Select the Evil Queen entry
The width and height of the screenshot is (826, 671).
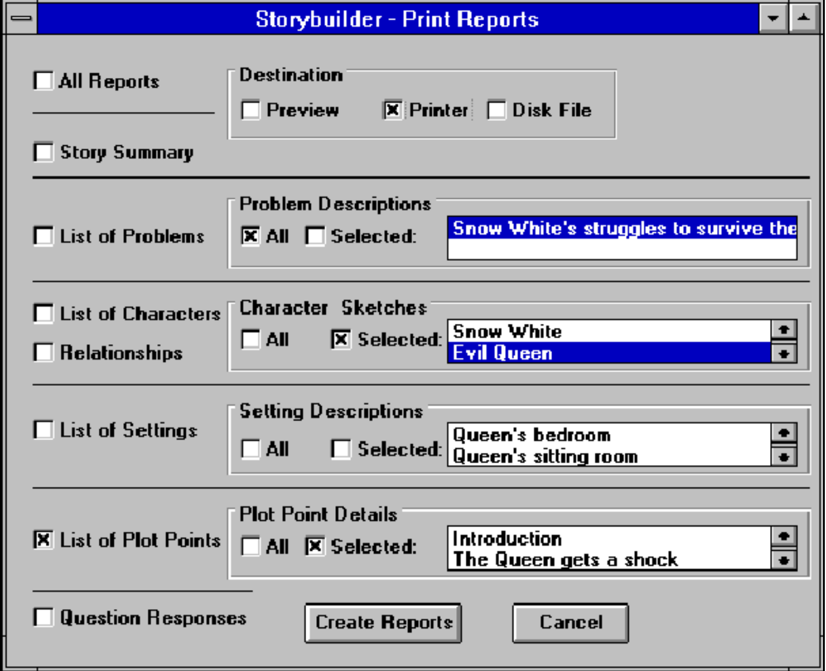pos(596,352)
